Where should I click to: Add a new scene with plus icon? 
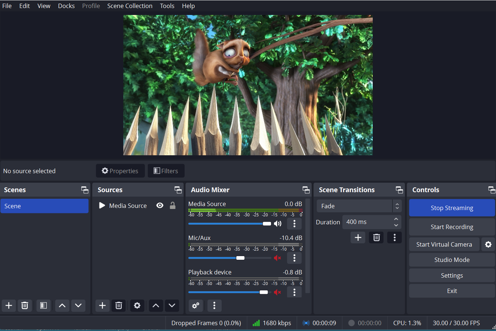(9, 305)
